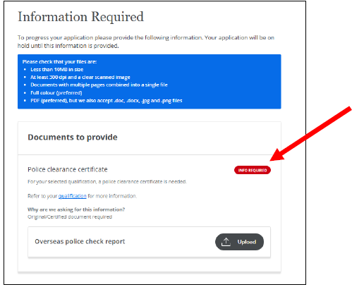Click the 'PDF (preferred)' accepted formats bullet
This screenshot has height=287, width=352.
click(107, 101)
